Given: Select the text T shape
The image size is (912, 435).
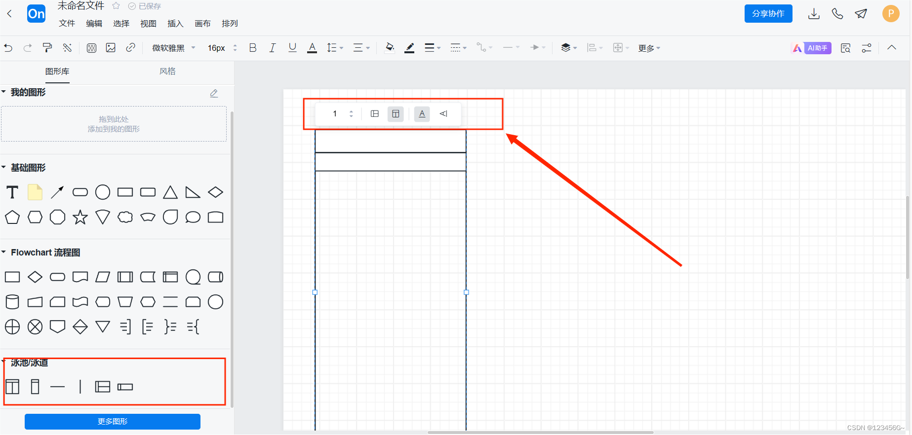Looking at the screenshot, I should pyautogui.click(x=12, y=192).
